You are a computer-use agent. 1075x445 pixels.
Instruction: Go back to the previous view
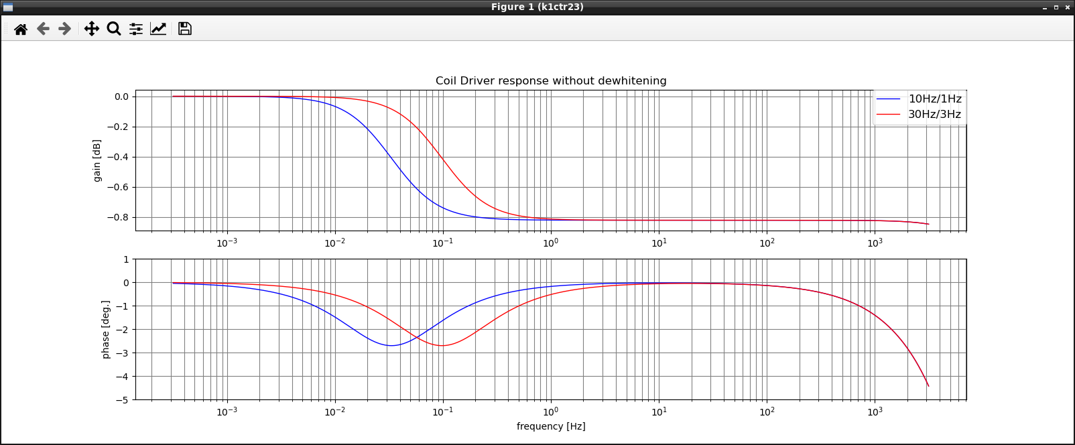(43, 29)
